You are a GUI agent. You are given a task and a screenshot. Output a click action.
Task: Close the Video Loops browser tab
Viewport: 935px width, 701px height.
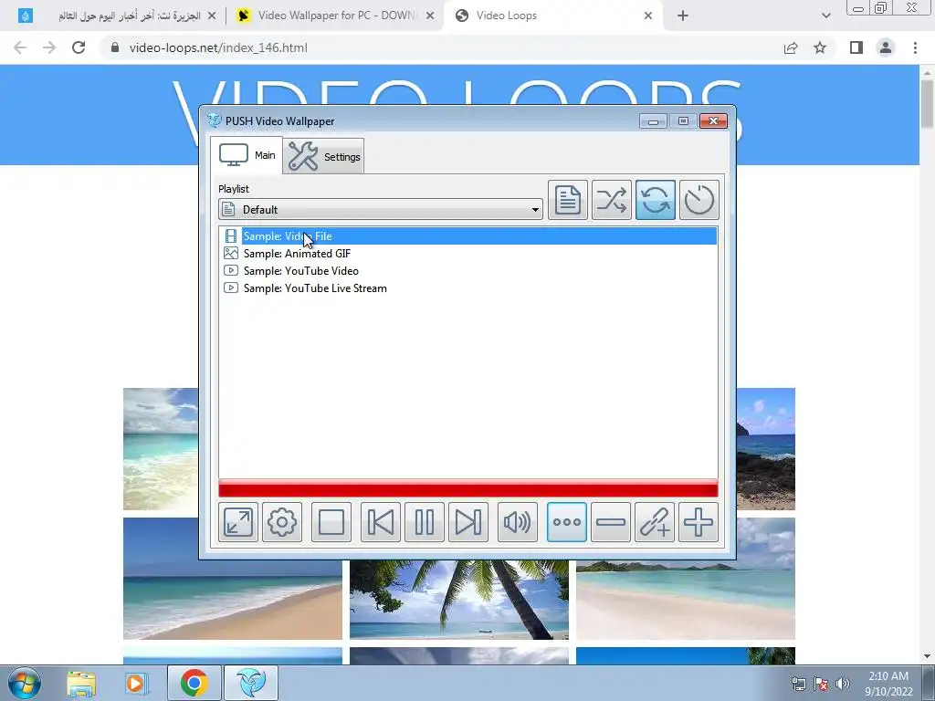click(648, 16)
